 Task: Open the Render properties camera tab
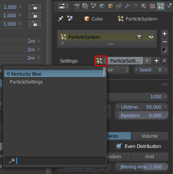tap(77, 6)
